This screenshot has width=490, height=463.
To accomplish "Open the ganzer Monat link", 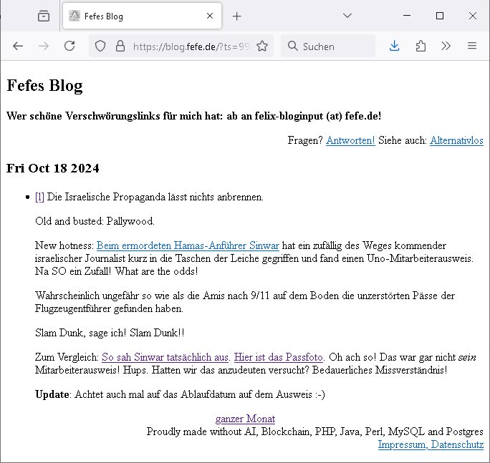I will tap(245, 419).
